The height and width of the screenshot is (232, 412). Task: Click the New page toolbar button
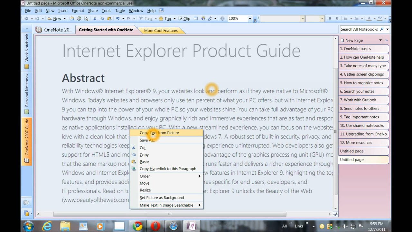[54, 19]
